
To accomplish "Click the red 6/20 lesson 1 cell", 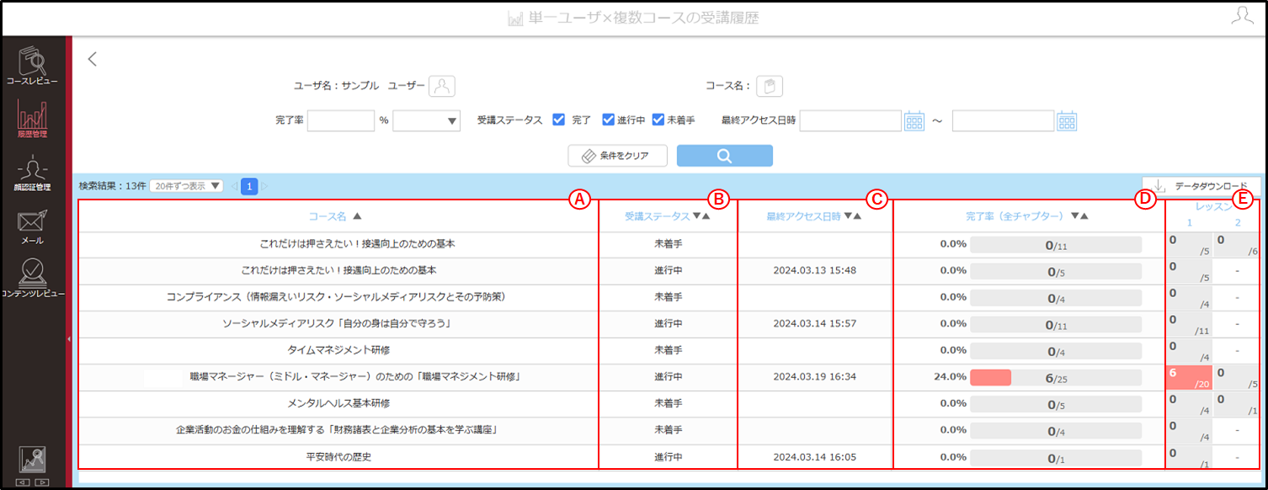I will 1189,377.
